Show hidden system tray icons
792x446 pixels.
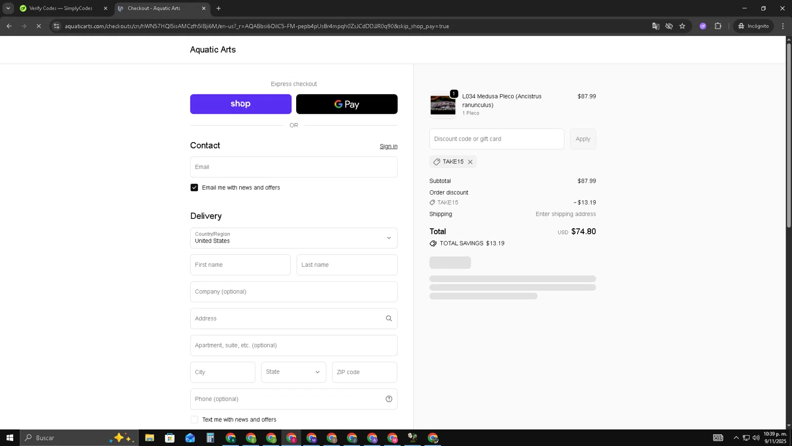(736, 438)
